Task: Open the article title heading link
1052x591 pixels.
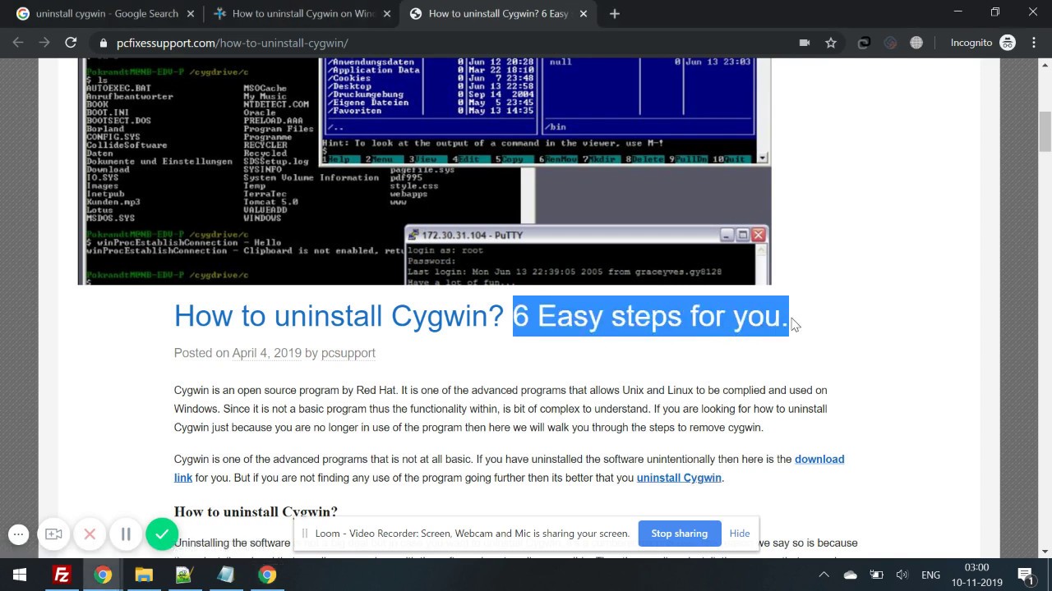Action: [x=481, y=316]
